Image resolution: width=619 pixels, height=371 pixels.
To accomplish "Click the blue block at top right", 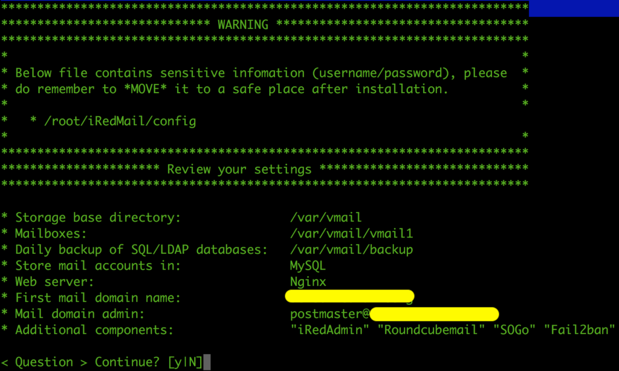I will pyautogui.click(x=574, y=8).
